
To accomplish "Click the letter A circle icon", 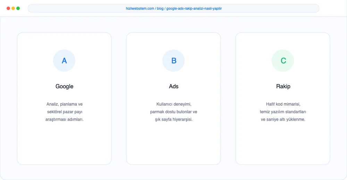I will (64, 61).
